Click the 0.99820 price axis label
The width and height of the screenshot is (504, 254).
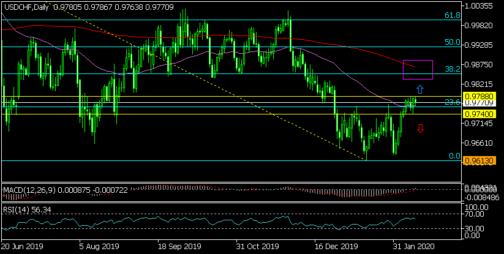[x=480, y=26]
